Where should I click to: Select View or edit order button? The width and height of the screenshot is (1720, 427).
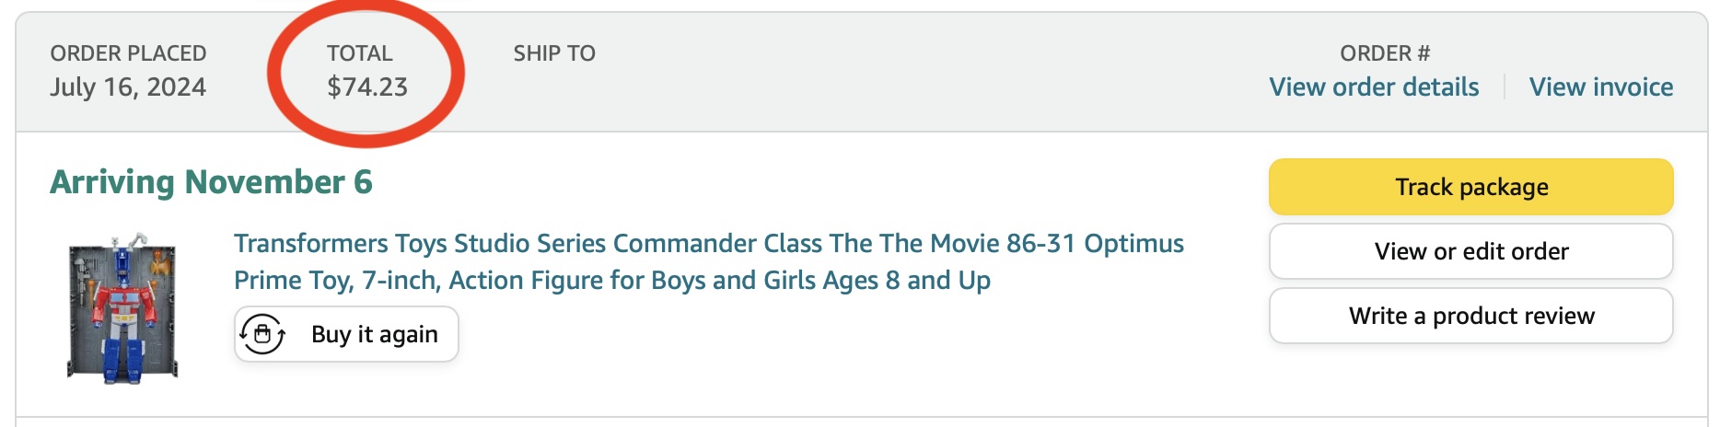(x=1470, y=251)
